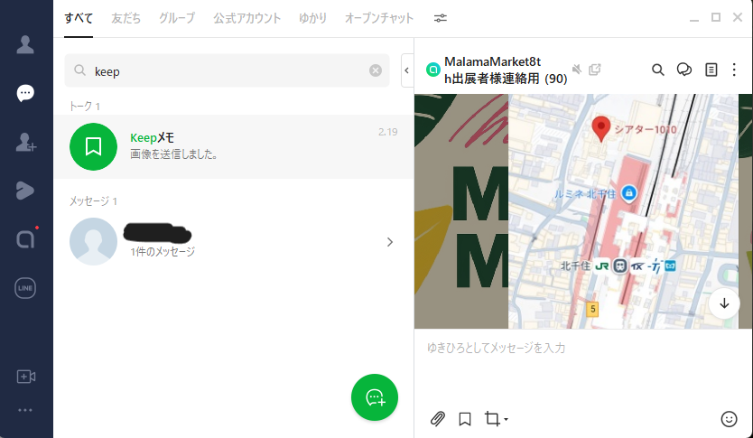Collapse the chat list panel arrow
This screenshot has width=753, height=438.
click(406, 70)
